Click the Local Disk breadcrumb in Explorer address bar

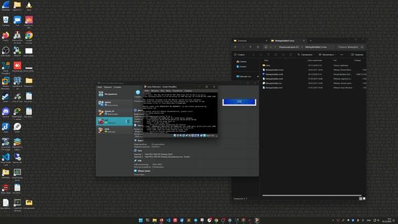point(289,47)
